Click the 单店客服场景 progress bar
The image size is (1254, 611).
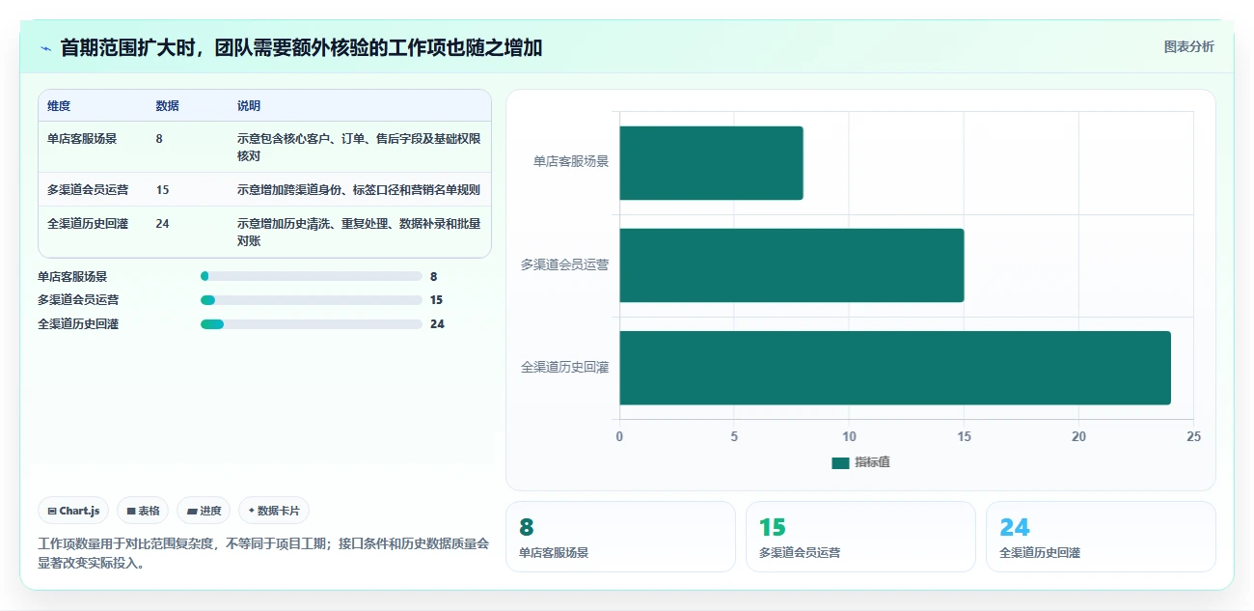click(312, 276)
